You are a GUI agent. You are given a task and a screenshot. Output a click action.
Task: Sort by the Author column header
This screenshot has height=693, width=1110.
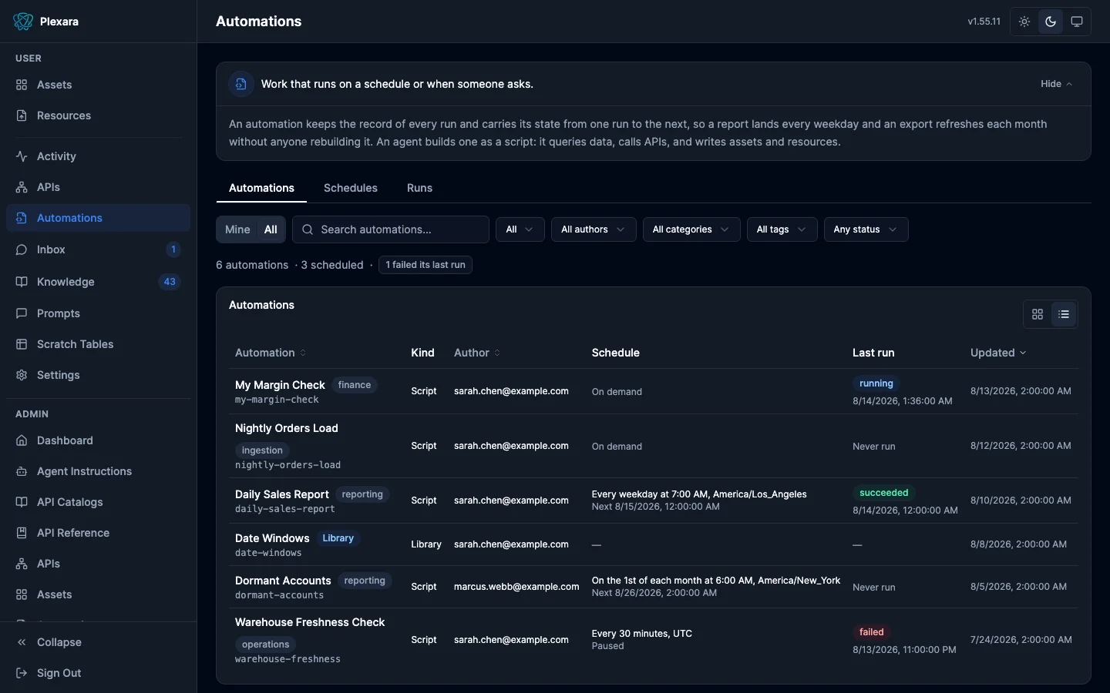point(477,353)
